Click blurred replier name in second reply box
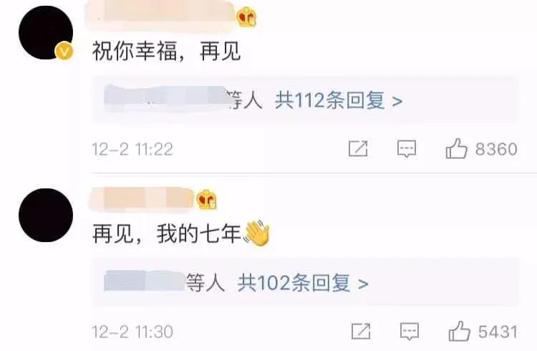 pos(145,280)
